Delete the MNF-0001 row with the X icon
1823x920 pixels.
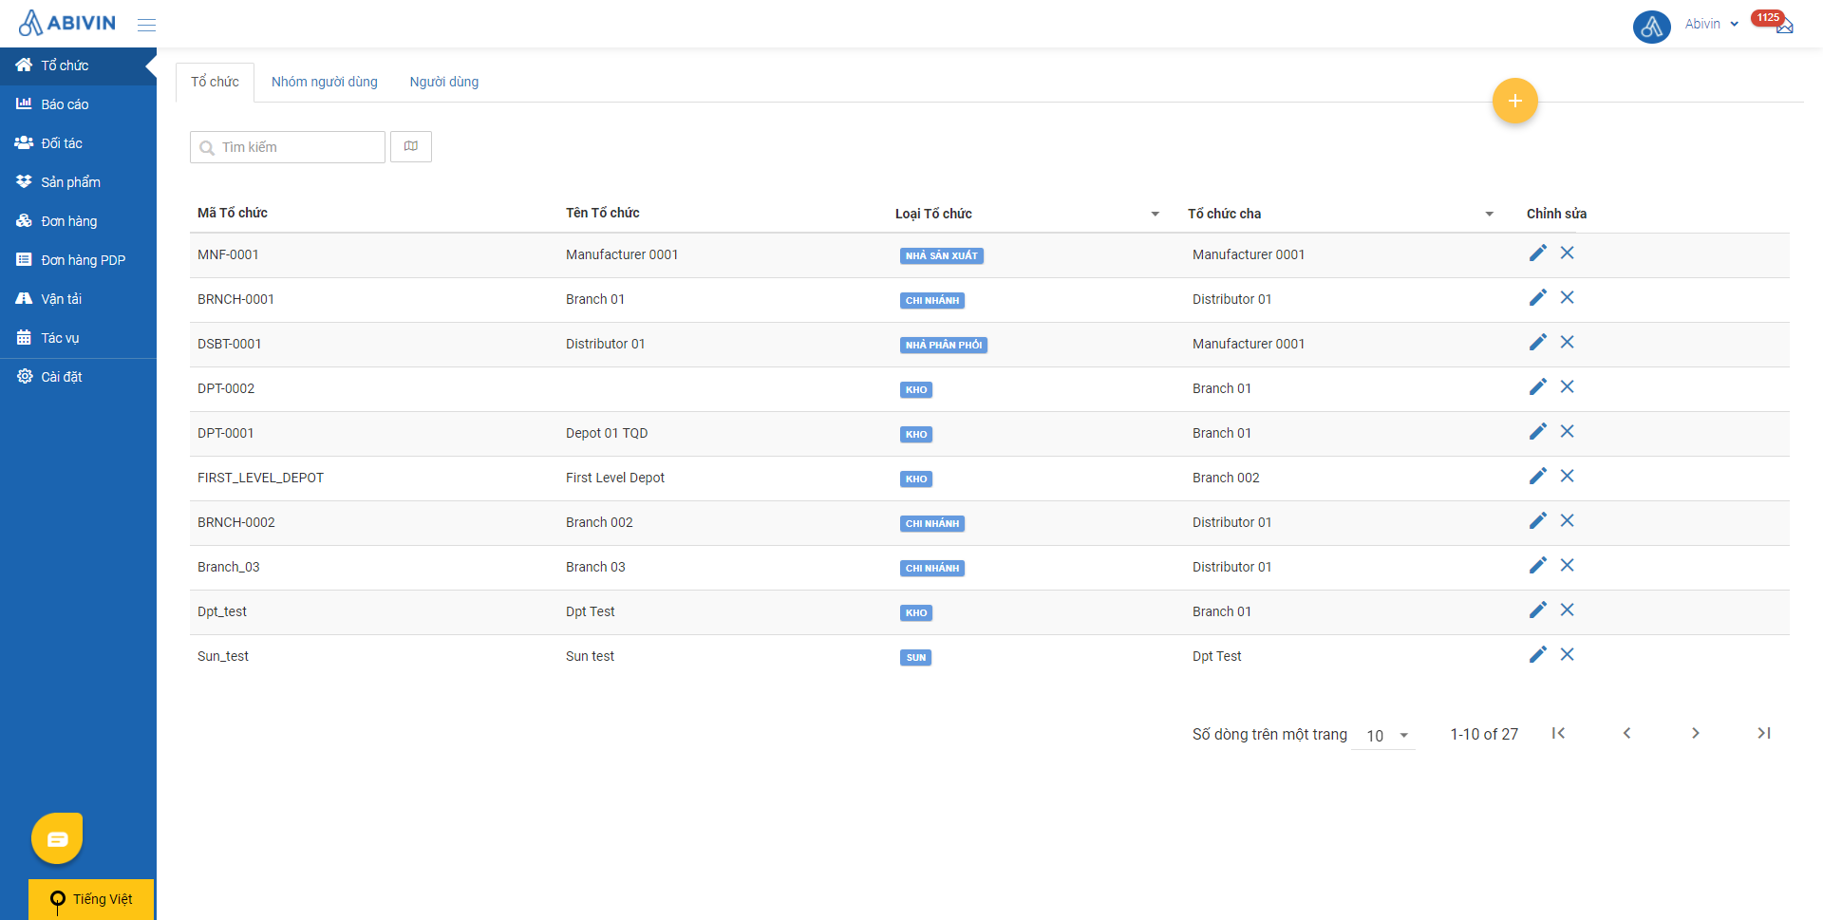[x=1568, y=253]
